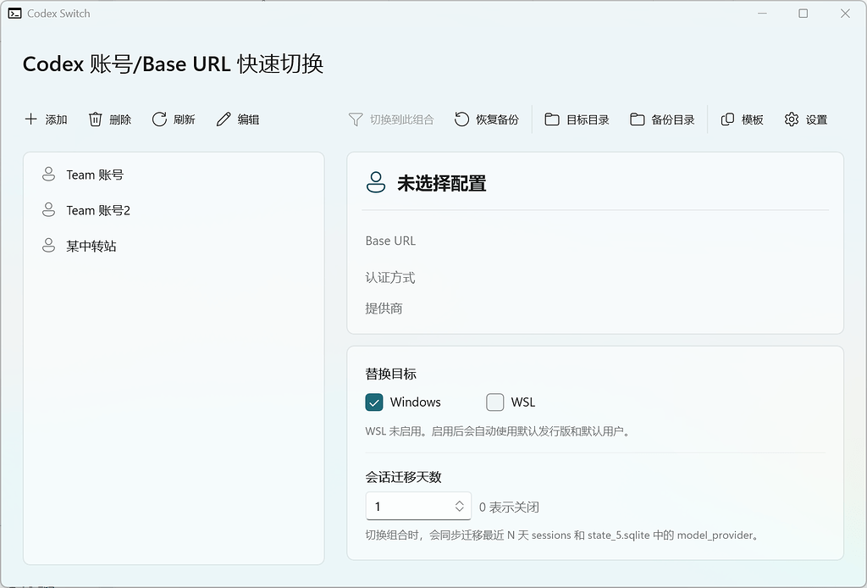Click the funnel icon for 切换到此组合
867x588 pixels.
pos(356,119)
